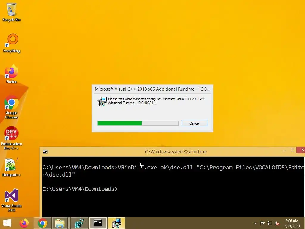Image resolution: width=305 pixels, height=229 pixels.
Task: Cancel the Visual C++ runtime installation
Action: pyautogui.click(x=195, y=123)
